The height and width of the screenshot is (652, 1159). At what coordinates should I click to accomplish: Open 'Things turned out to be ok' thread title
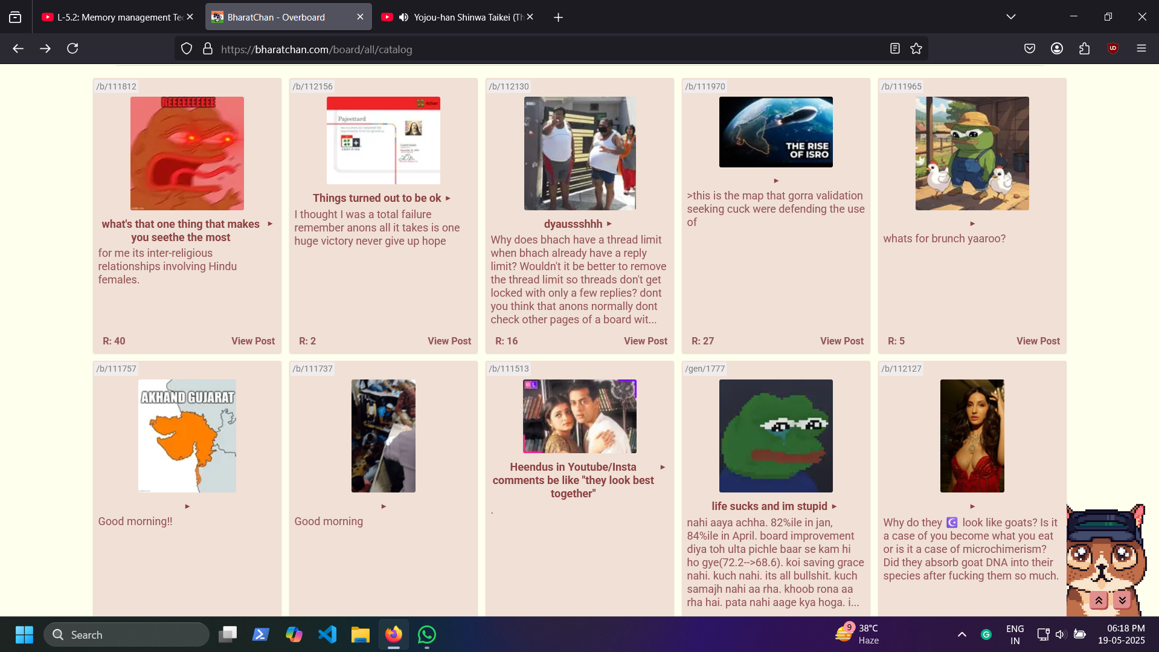[x=377, y=198]
